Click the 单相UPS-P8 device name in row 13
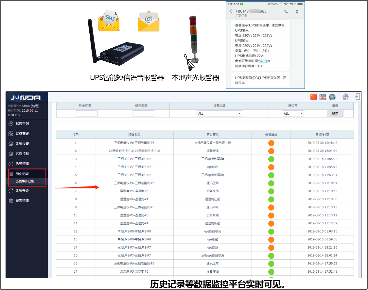This screenshot has width=368, height=290. (134, 239)
